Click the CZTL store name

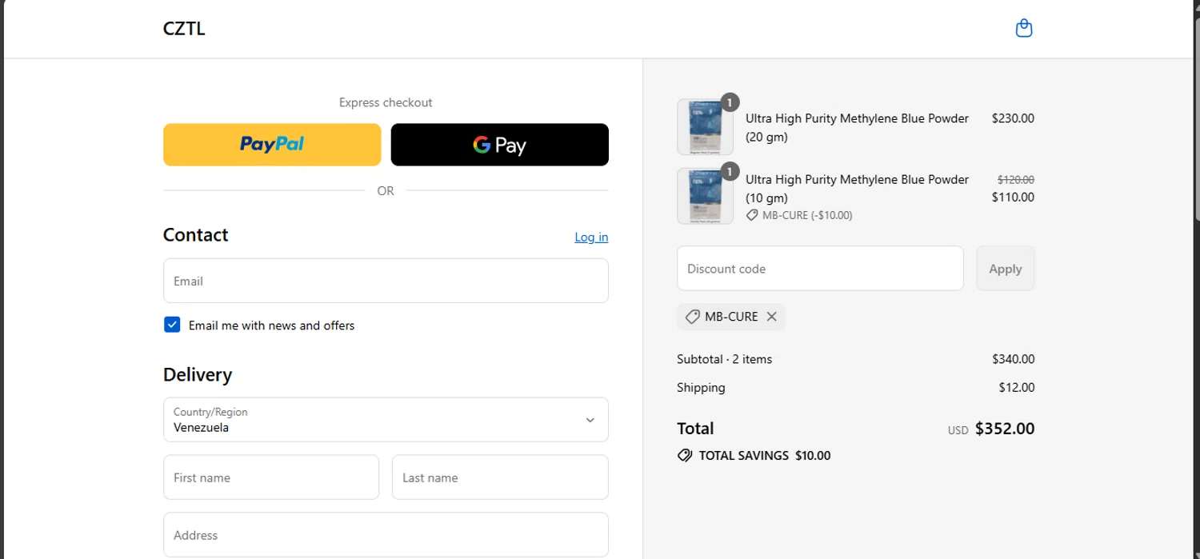[x=184, y=29]
